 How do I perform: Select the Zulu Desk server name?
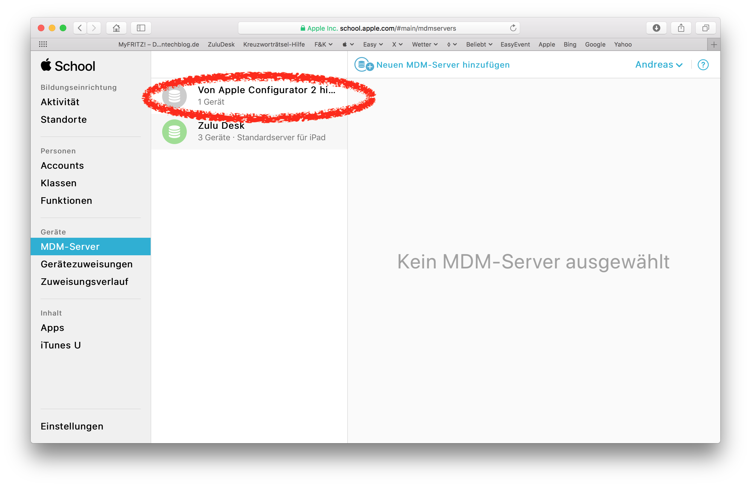point(221,126)
